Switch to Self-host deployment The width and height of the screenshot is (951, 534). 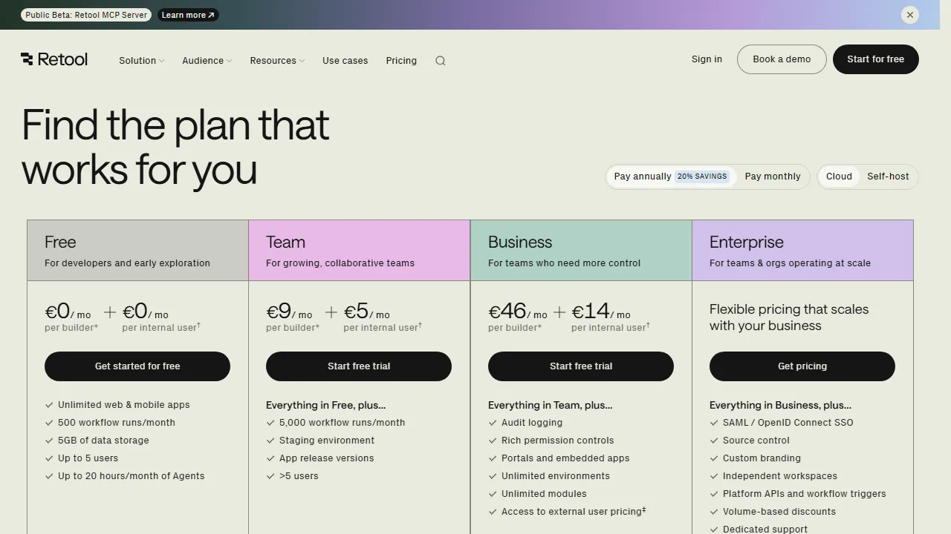point(888,177)
